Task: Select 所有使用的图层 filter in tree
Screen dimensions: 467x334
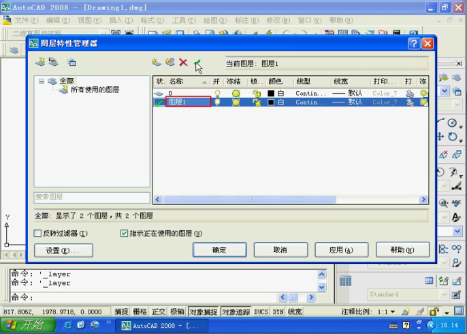Action: 95,90
